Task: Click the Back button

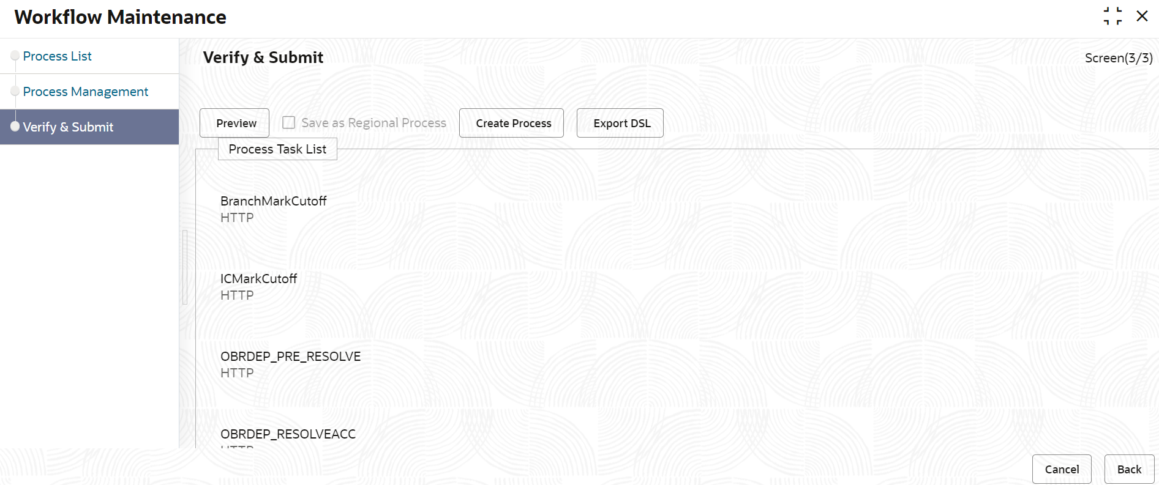Action: tap(1129, 469)
